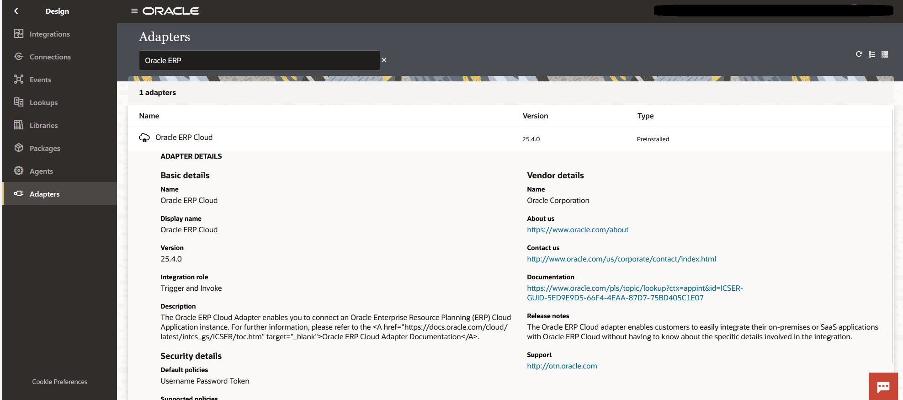This screenshot has width=903, height=400.
Task: Refresh the adapters list
Action: click(859, 54)
